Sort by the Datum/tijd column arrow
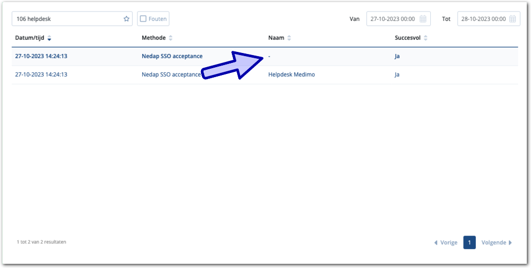The image size is (531, 268). point(49,38)
